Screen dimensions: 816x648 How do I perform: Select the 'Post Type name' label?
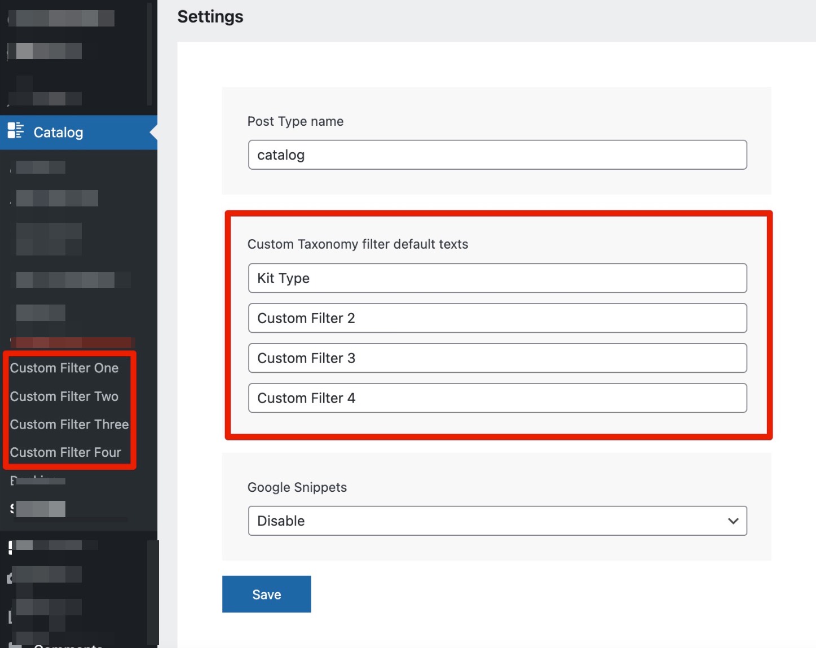click(x=295, y=121)
